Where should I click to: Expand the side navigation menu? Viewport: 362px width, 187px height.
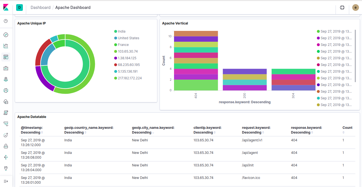click(x=6, y=181)
